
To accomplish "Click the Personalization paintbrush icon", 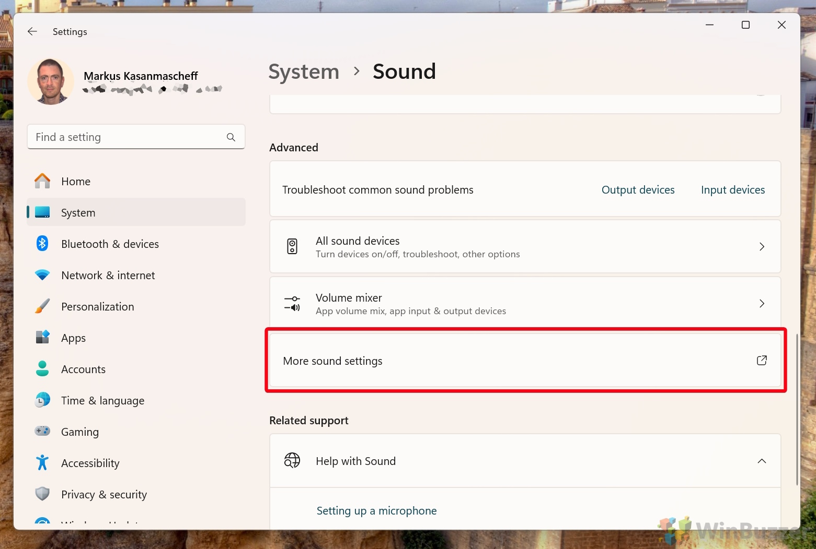I will pyautogui.click(x=42, y=306).
